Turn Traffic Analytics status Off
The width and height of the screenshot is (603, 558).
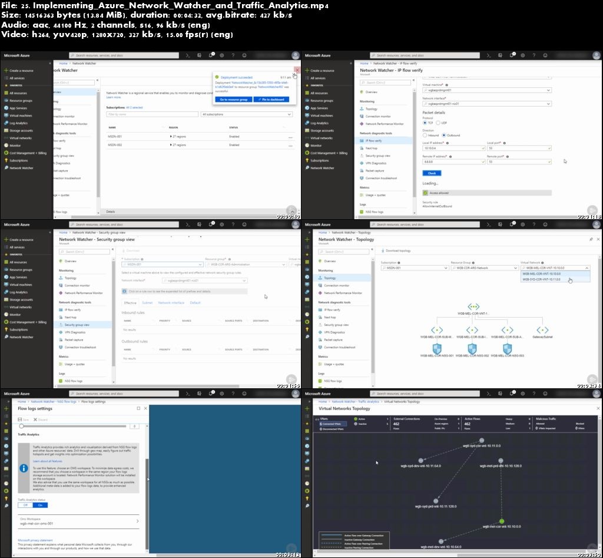click(25, 506)
